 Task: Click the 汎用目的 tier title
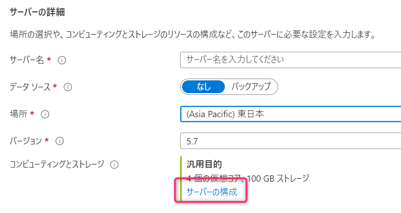[x=204, y=164]
